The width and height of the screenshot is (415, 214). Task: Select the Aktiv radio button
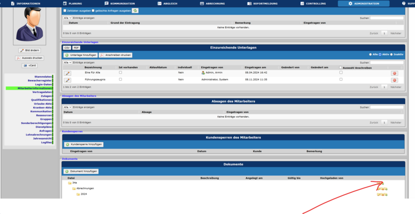tap(380, 54)
